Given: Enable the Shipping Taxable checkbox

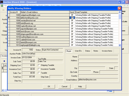Looking at the screenshot, I should click(39, 65).
